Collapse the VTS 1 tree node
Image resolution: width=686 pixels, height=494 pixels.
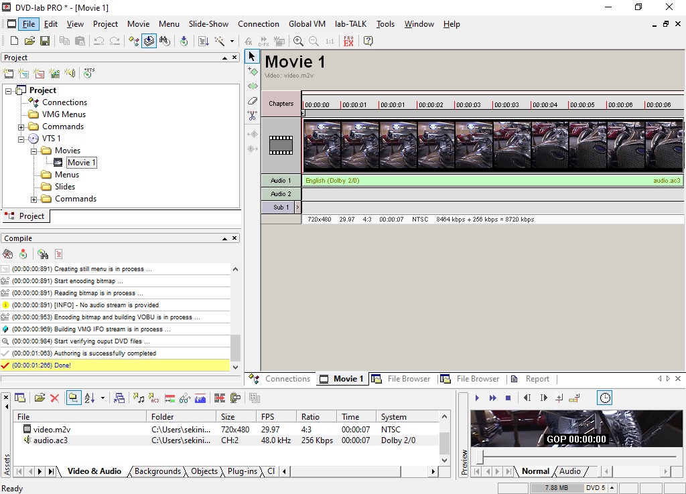[21, 139]
